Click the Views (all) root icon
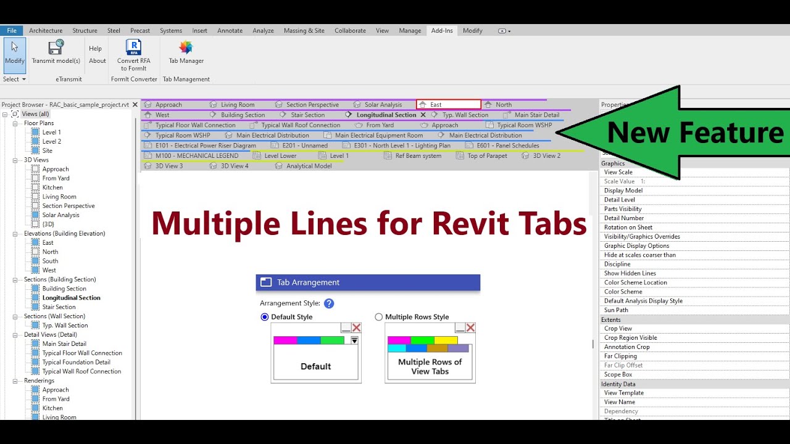Viewport: 790px width, 444px height. point(15,114)
